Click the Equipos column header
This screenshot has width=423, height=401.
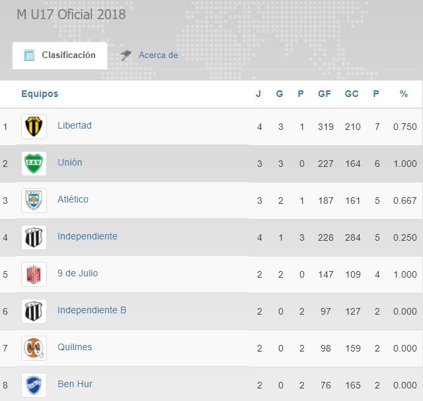(40, 94)
